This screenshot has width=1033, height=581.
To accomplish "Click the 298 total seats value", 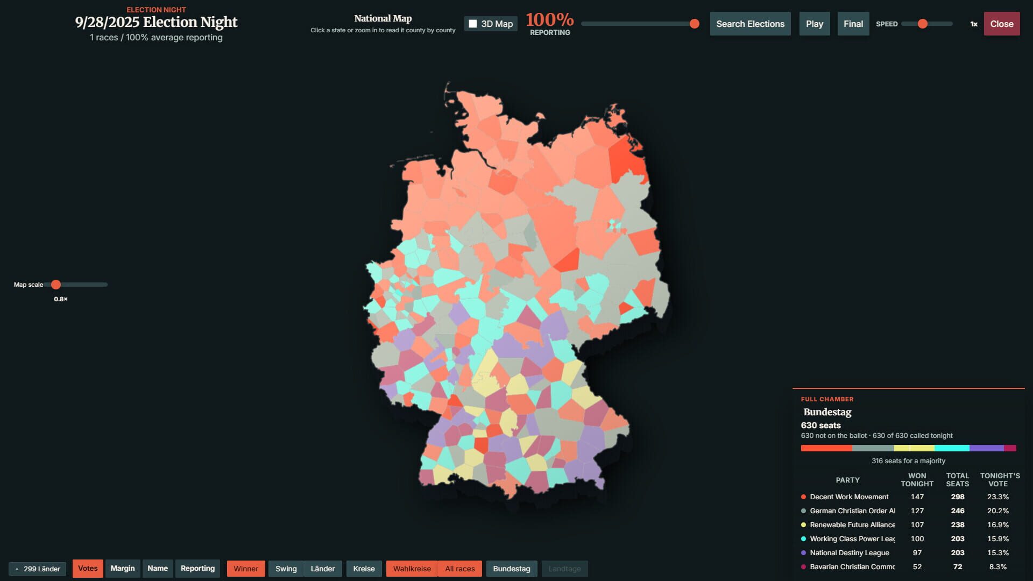I will [958, 497].
